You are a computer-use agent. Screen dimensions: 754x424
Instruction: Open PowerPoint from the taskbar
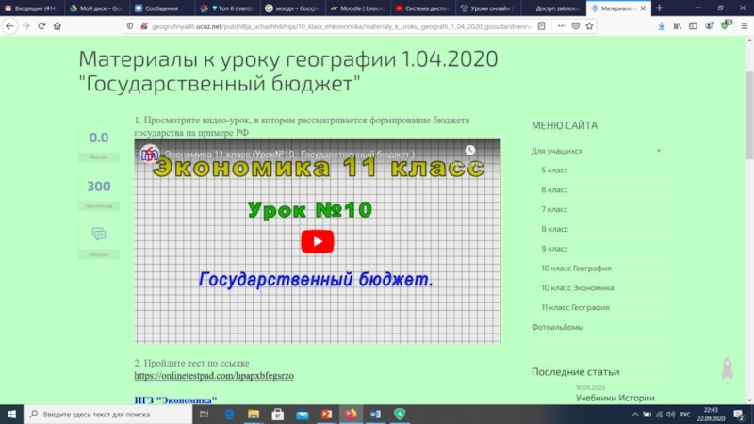(327, 414)
